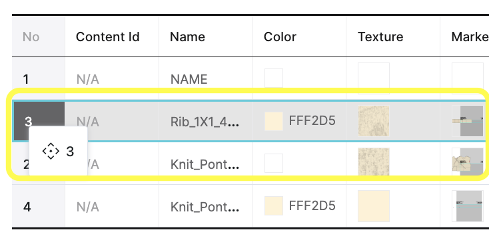Select the cream color swatch for Rib_1X1 row

click(274, 122)
